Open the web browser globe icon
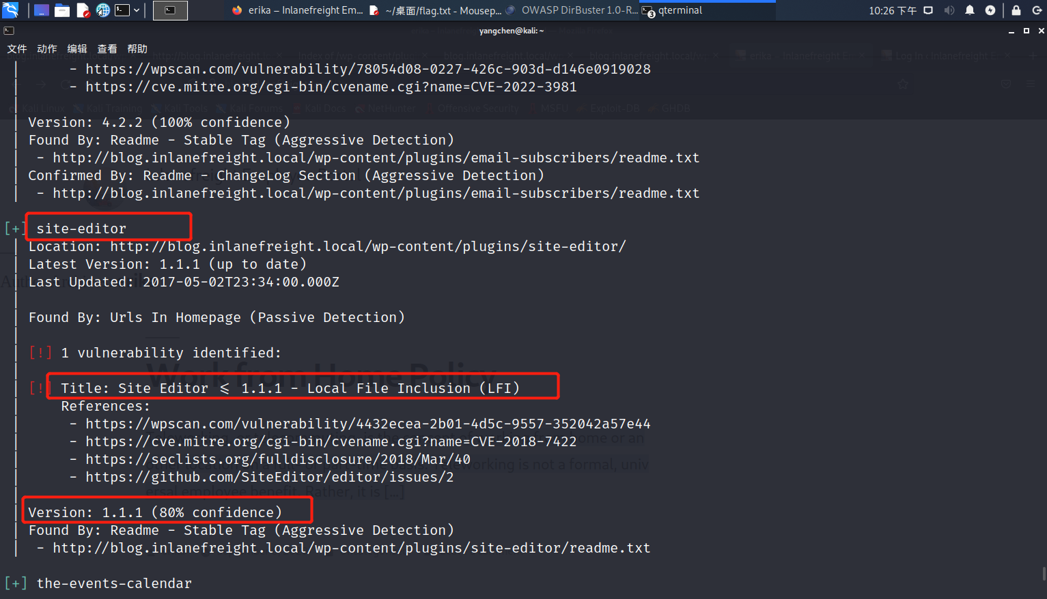This screenshot has height=599, width=1047. (103, 10)
